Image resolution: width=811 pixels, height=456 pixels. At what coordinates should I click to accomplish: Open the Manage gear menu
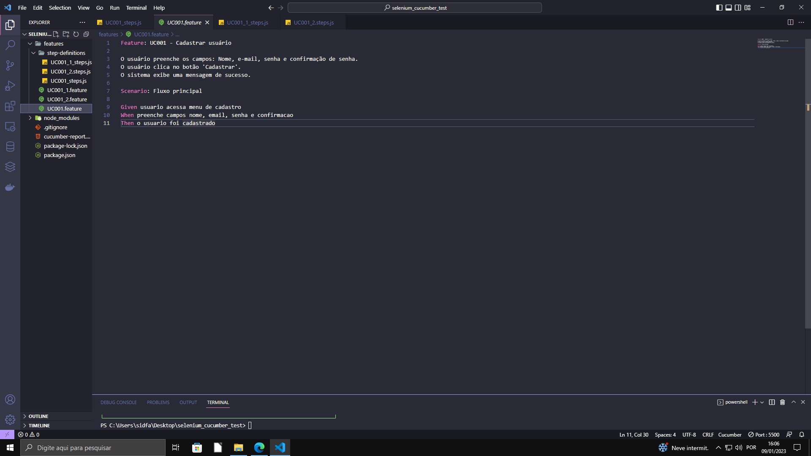10,420
